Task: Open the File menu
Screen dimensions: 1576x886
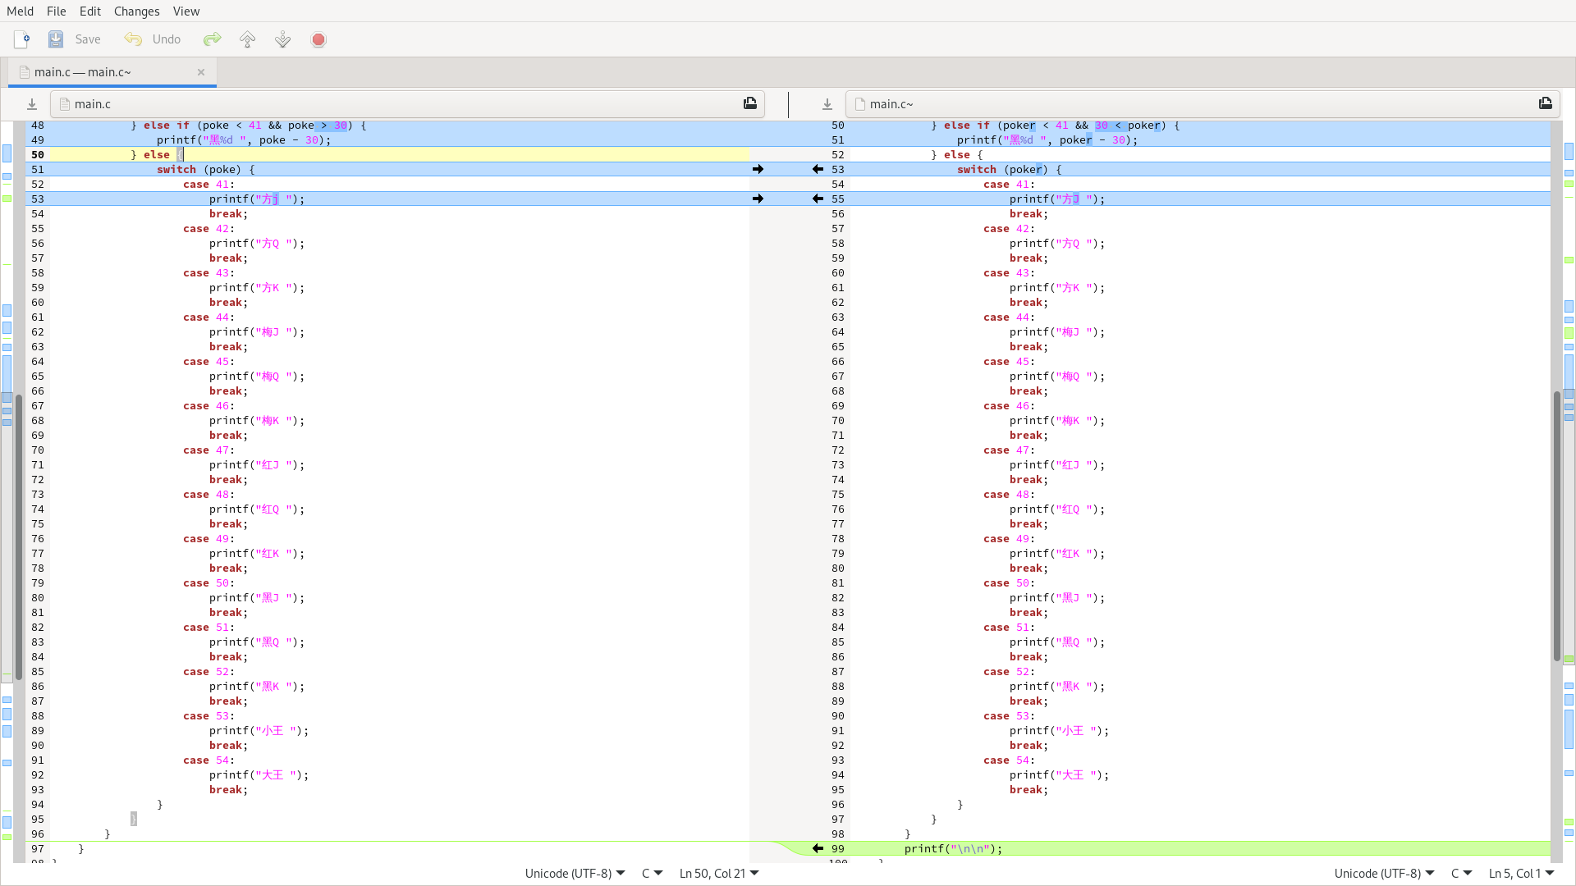Action: (x=57, y=11)
